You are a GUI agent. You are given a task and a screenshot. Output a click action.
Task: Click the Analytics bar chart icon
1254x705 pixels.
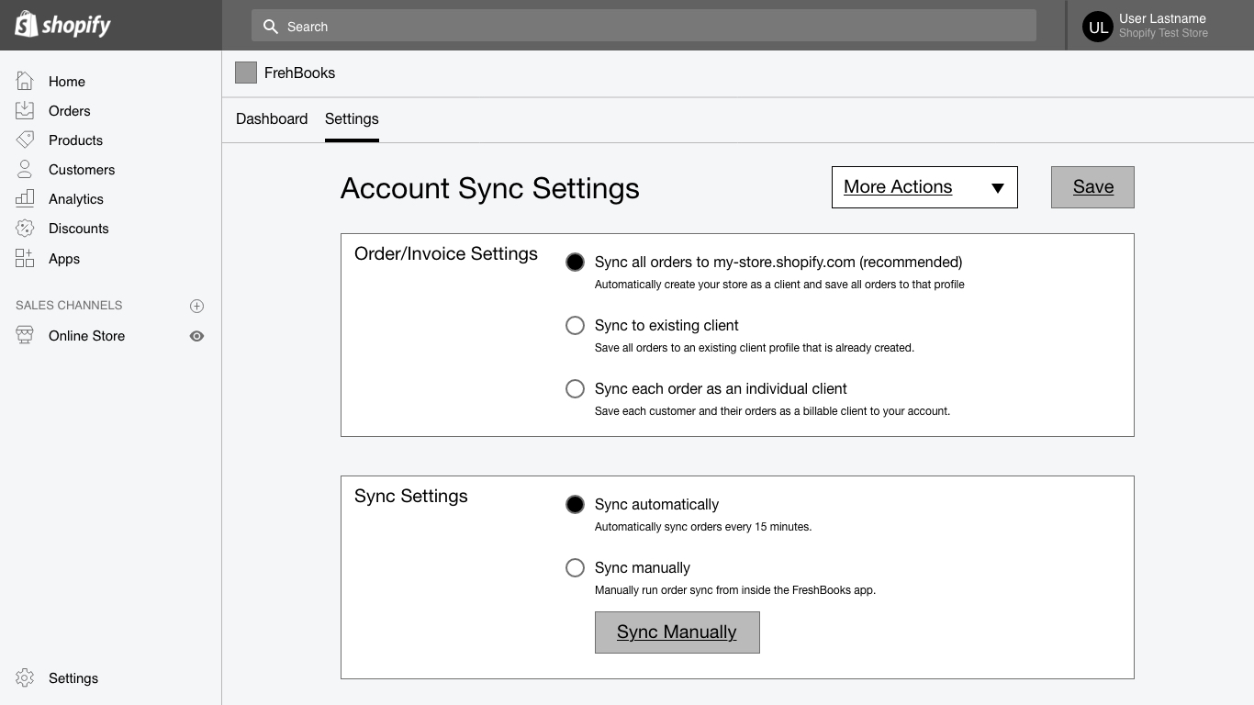tap(25, 198)
